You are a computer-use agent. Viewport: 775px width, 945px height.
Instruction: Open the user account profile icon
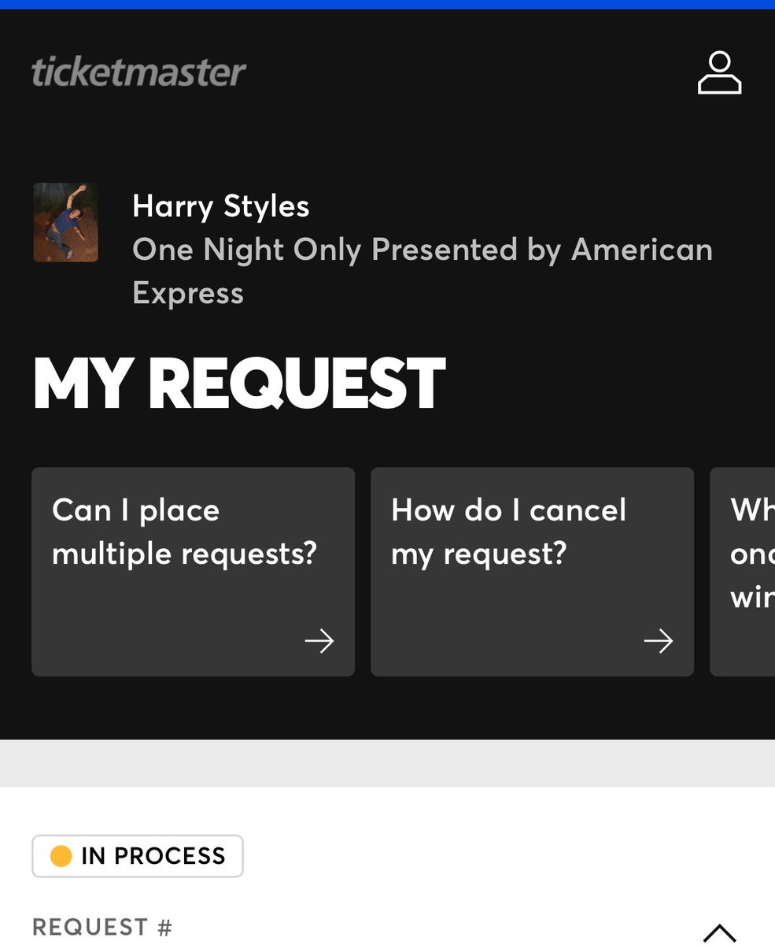[x=719, y=73]
